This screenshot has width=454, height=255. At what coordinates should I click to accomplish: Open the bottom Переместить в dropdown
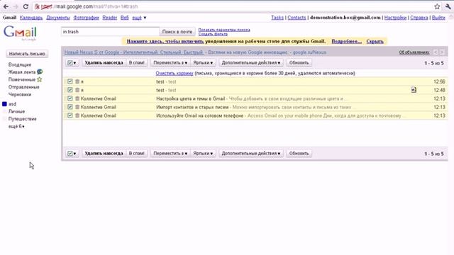[170, 153]
